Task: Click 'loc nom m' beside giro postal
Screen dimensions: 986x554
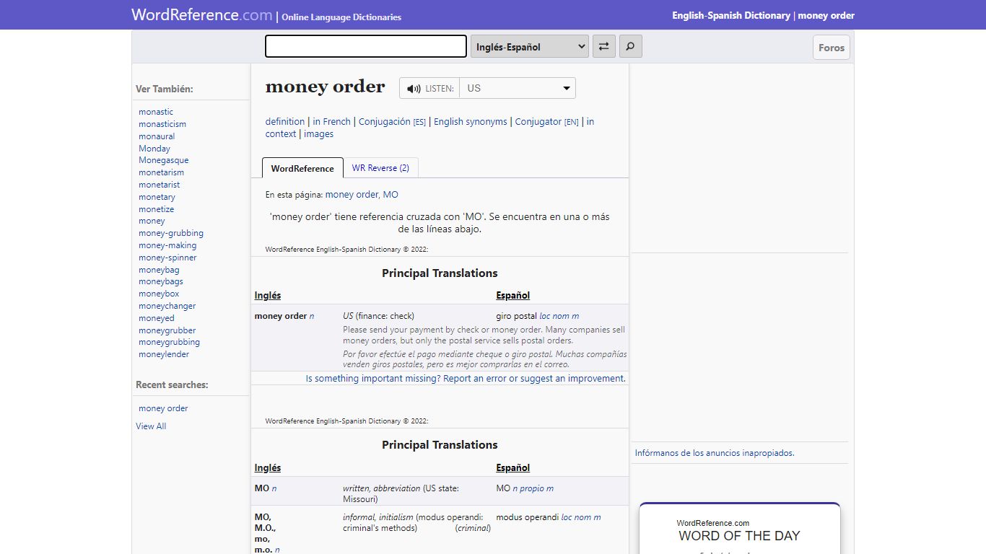Action: coord(559,316)
